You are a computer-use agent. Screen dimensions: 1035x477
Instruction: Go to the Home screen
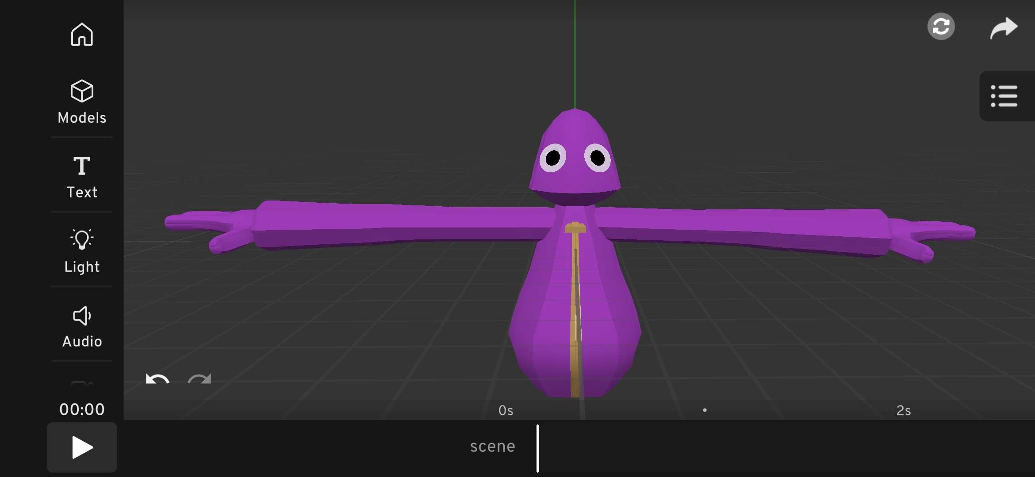82,34
